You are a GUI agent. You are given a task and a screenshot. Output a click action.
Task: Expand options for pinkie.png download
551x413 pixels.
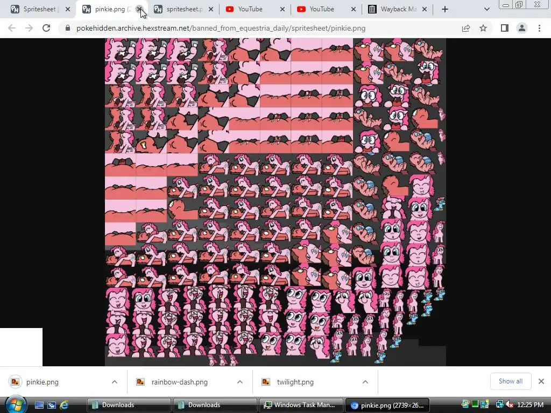click(115, 382)
